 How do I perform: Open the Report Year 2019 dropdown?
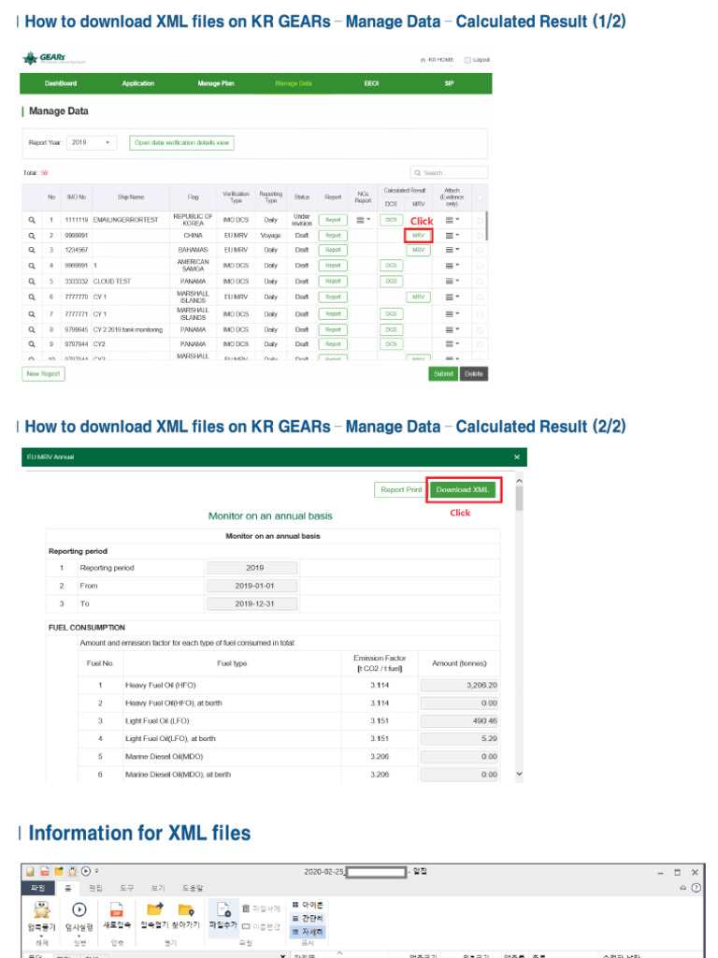tap(91, 142)
